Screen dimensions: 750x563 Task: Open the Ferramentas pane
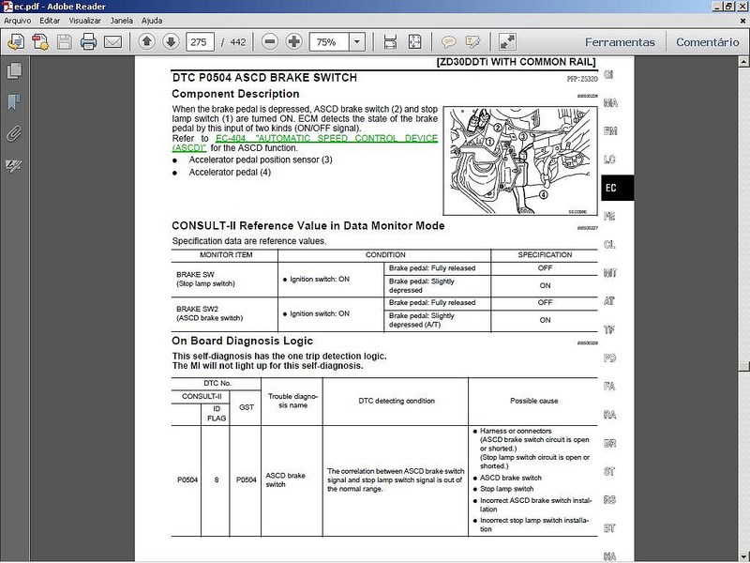click(620, 41)
